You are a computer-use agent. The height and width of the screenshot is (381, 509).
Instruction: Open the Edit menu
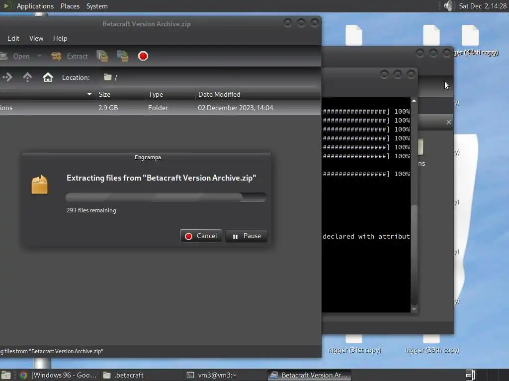[13, 38]
